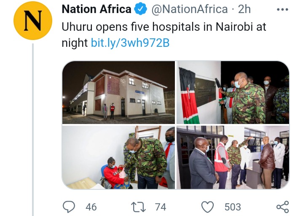The image size is (303, 216).
Task: Click the blue verified badge
Action: click(141, 9)
